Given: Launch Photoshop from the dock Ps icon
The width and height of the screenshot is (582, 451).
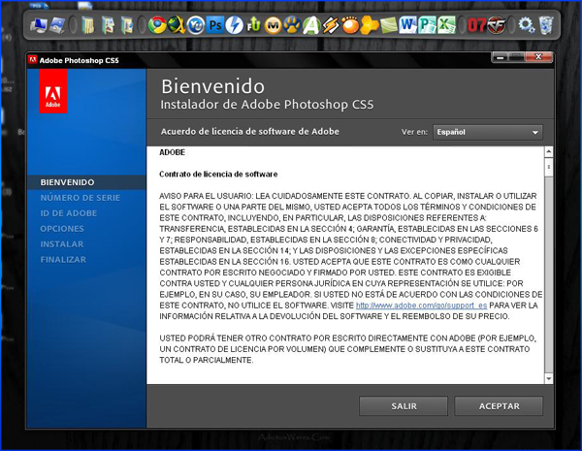Looking at the screenshot, I should tap(215, 25).
